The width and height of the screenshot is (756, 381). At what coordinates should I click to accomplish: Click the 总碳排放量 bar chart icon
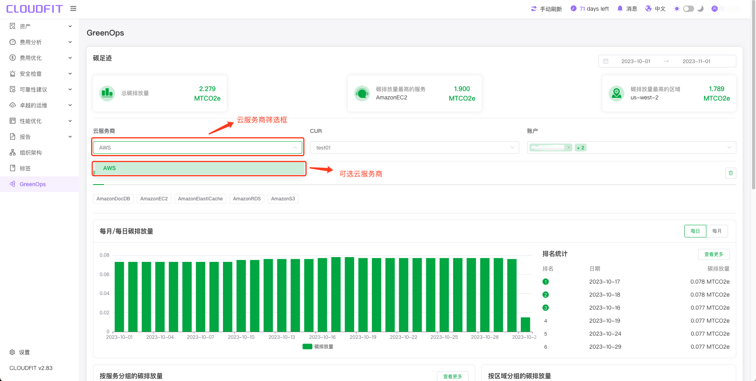107,93
